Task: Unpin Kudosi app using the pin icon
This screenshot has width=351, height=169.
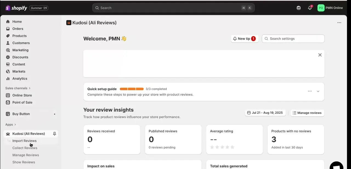Action: pyautogui.click(x=55, y=134)
